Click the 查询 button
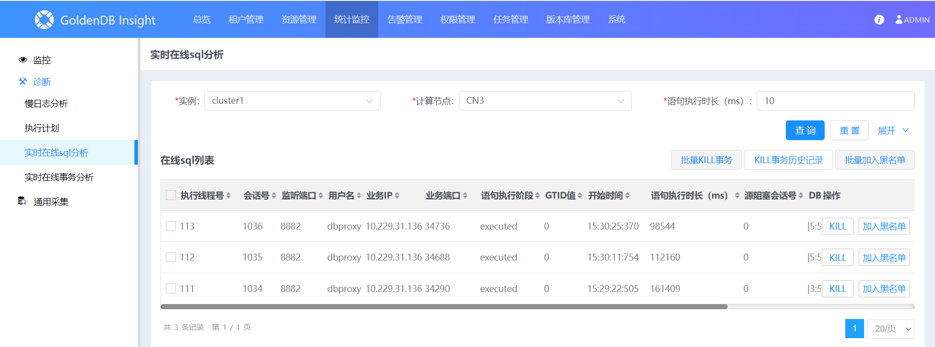Image resolution: width=935 pixels, height=347 pixels. coord(806,130)
